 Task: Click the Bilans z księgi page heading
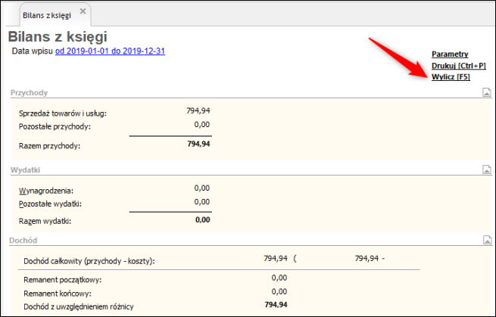coord(58,36)
